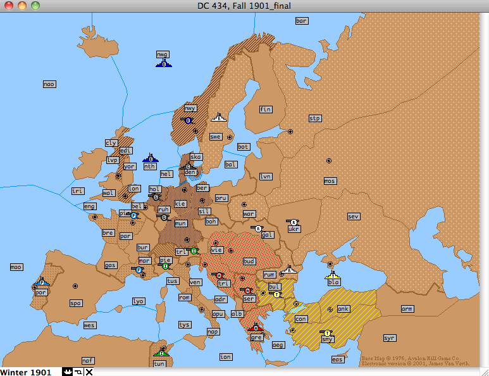
Task: Select the Turkish army in Bulgaria
Action: point(276,294)
